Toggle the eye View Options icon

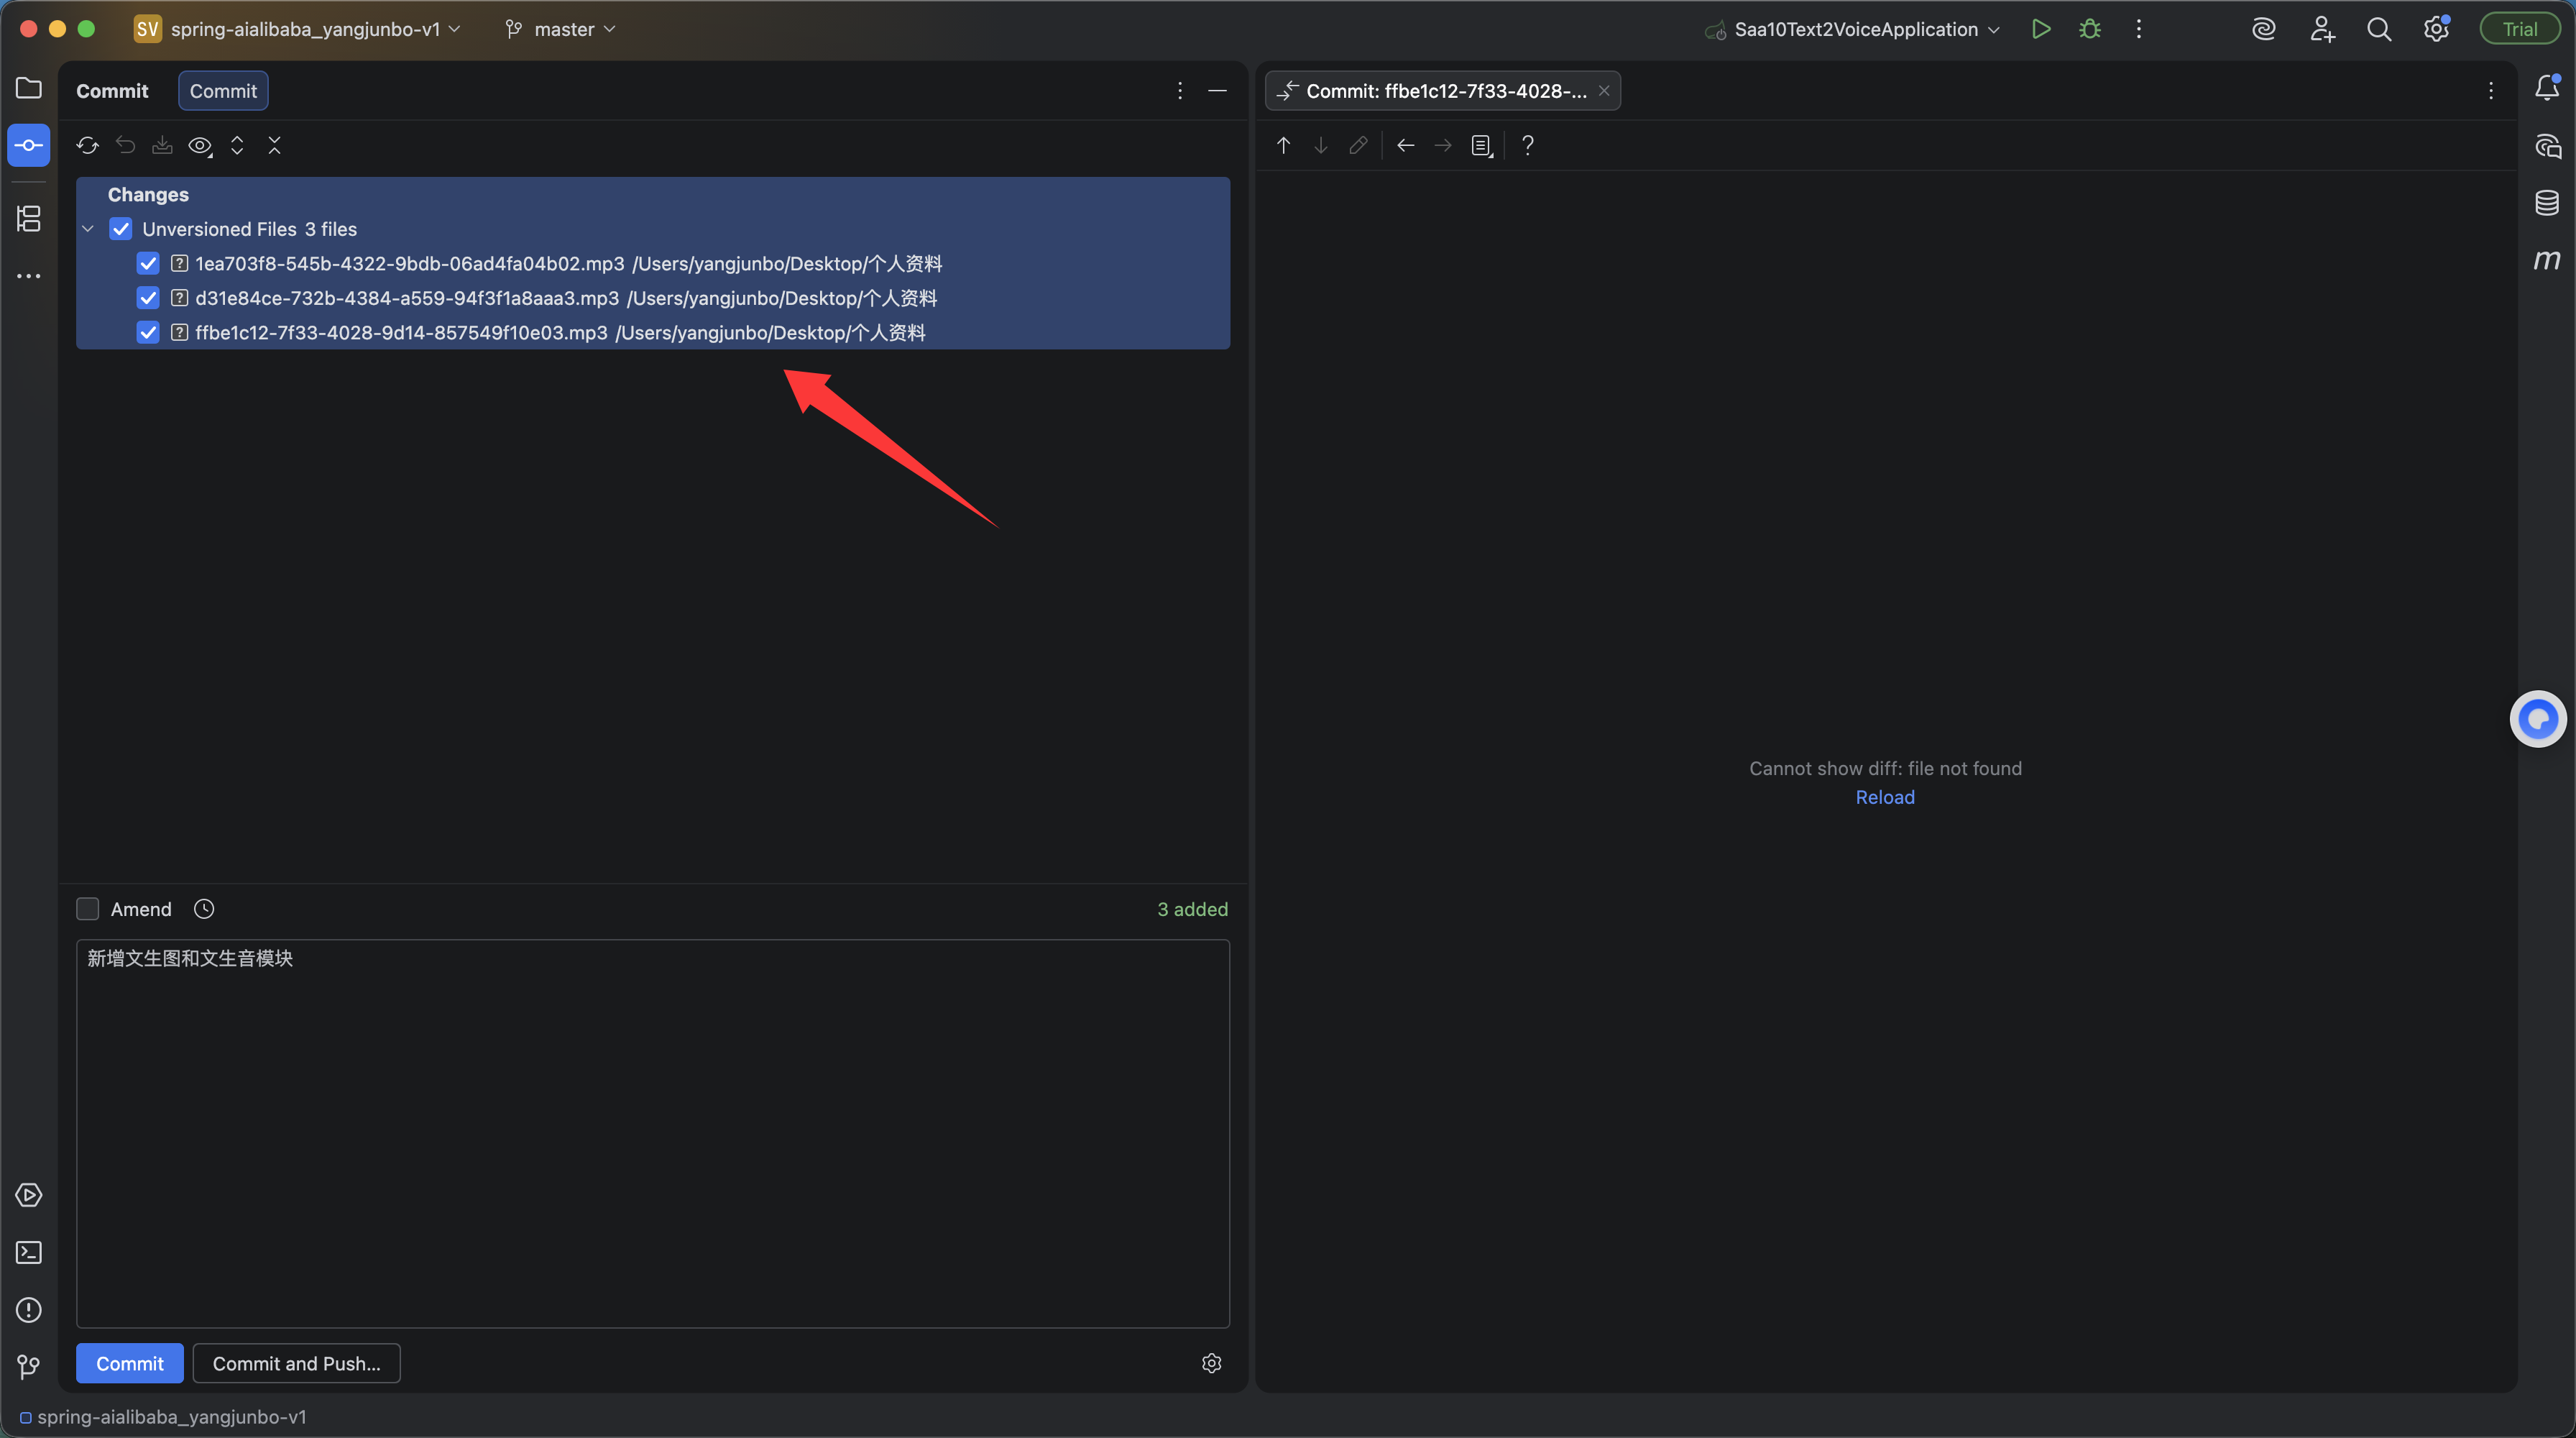200,146
